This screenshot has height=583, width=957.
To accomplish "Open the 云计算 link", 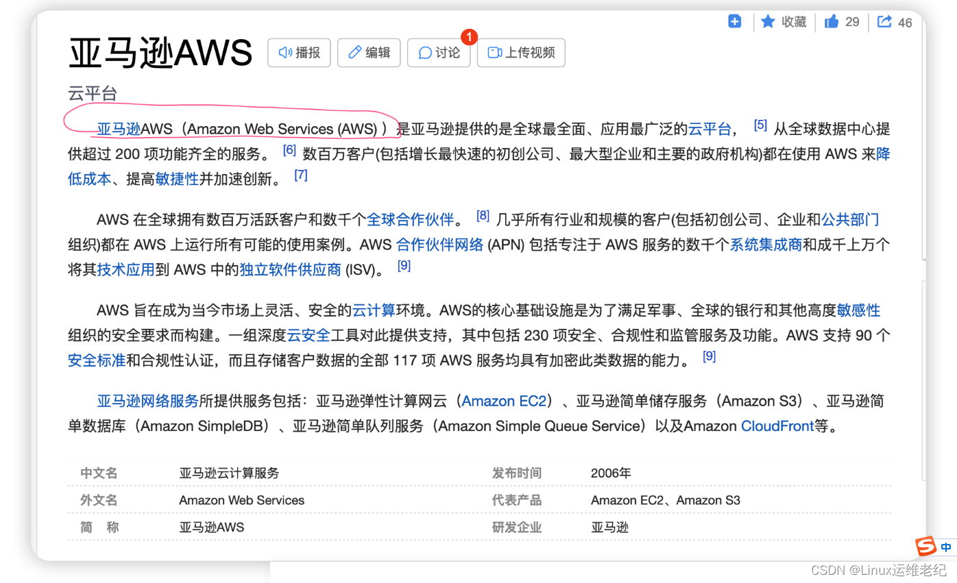I will pos(374,310).
